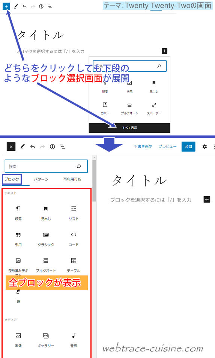Insert 音声 block from the library
The width and height of the screenshot is (215, 358).
tap(74, 340)
